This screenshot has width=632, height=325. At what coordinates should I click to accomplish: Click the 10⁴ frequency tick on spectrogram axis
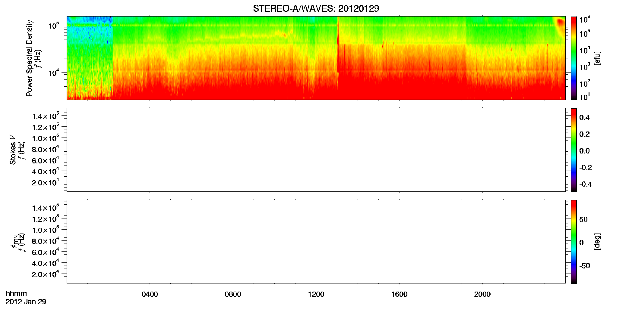tap(54, 73)
